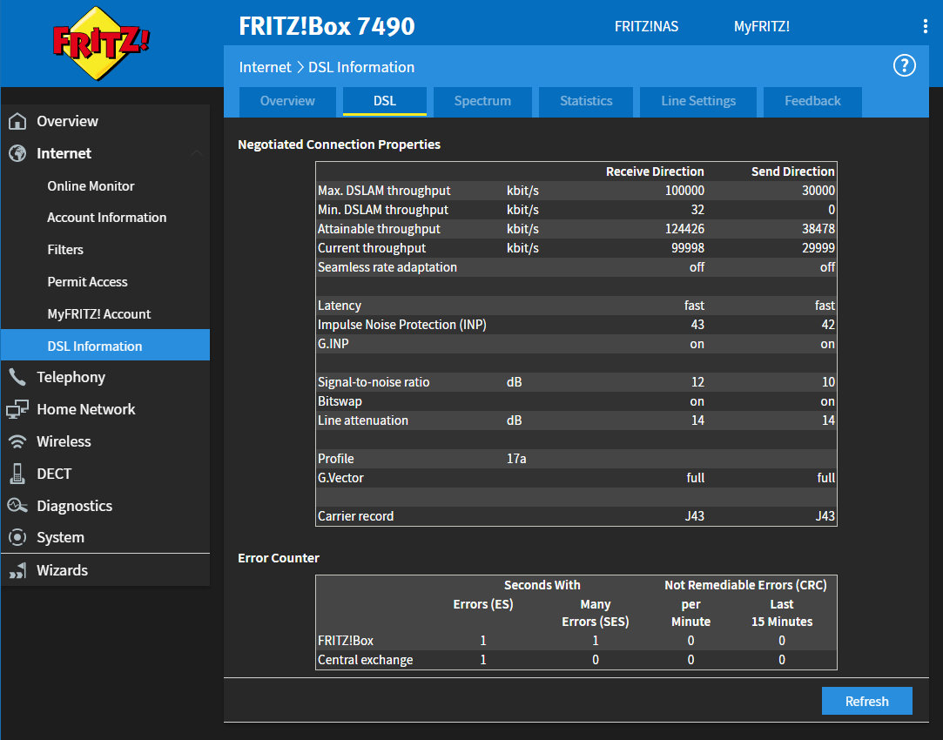
Task: Expand Wireless in sidebar
Action: (64, 442)
